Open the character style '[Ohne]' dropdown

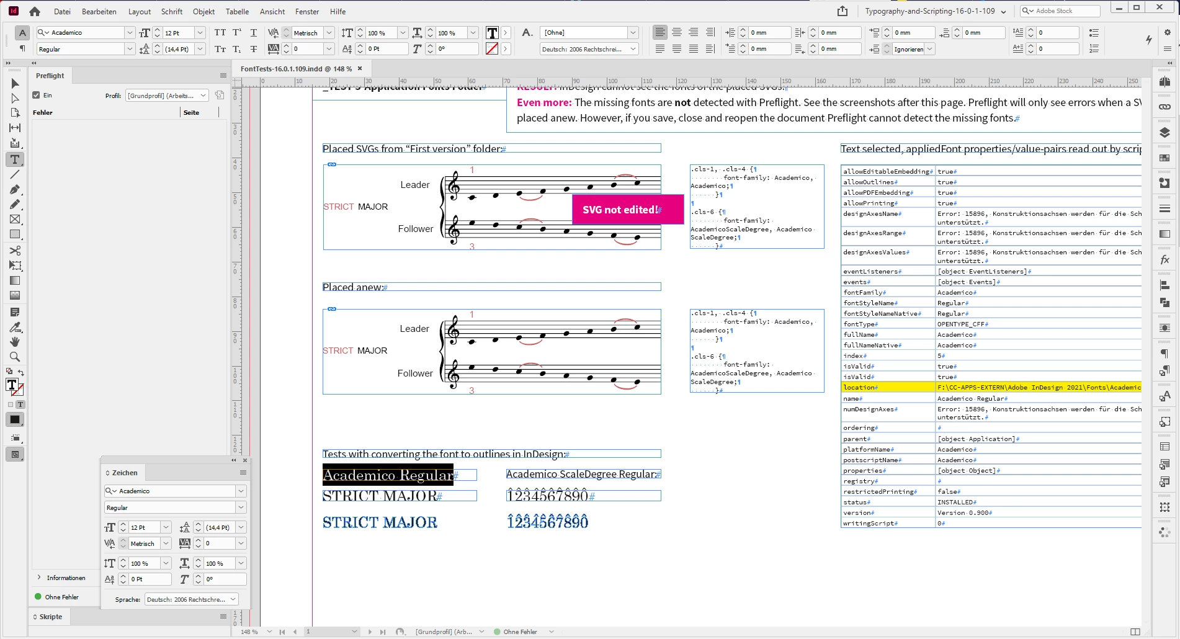(x=633, y=32)
